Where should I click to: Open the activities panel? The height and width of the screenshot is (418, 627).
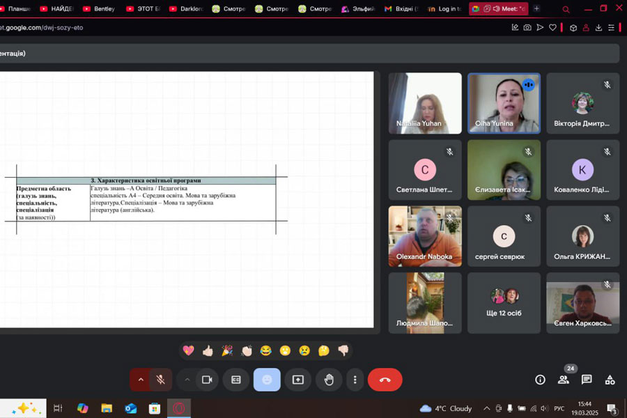(x=610, y=380)
